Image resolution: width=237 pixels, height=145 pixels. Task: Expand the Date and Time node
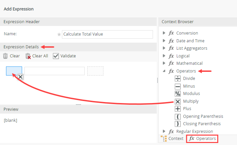[x=164, y=41]
